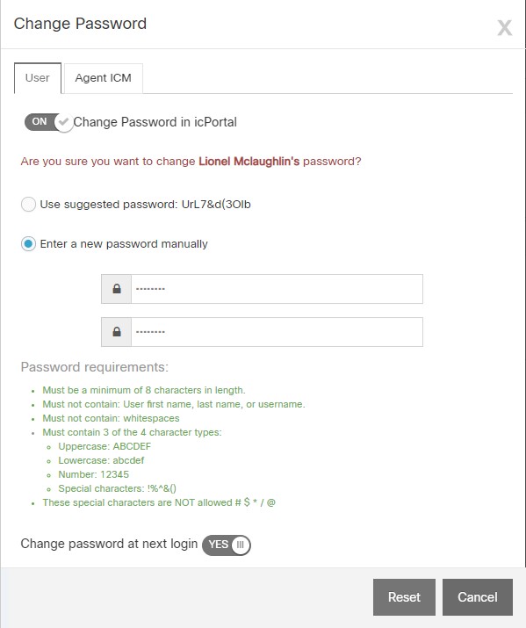The height and width of the screenshot is (628, 526).
Task: Select the 'Use suggested password' radio button
Action: (28, 205)
